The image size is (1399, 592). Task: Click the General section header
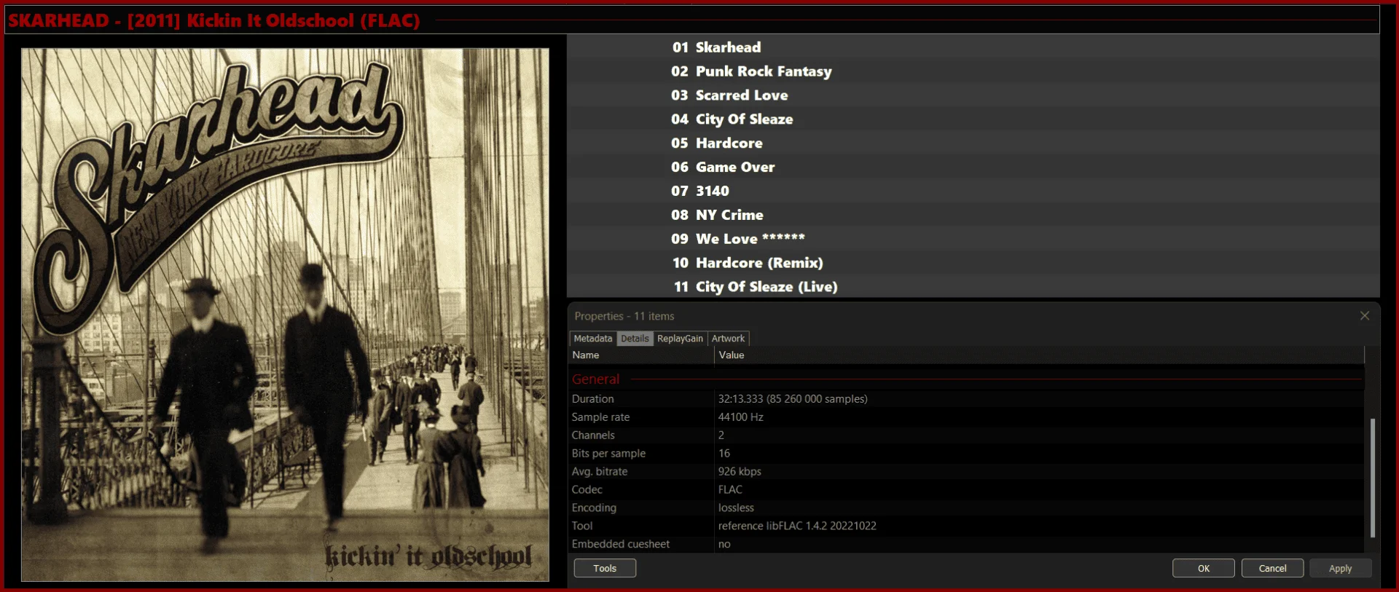pyautogui.click(x=595, y=379)
